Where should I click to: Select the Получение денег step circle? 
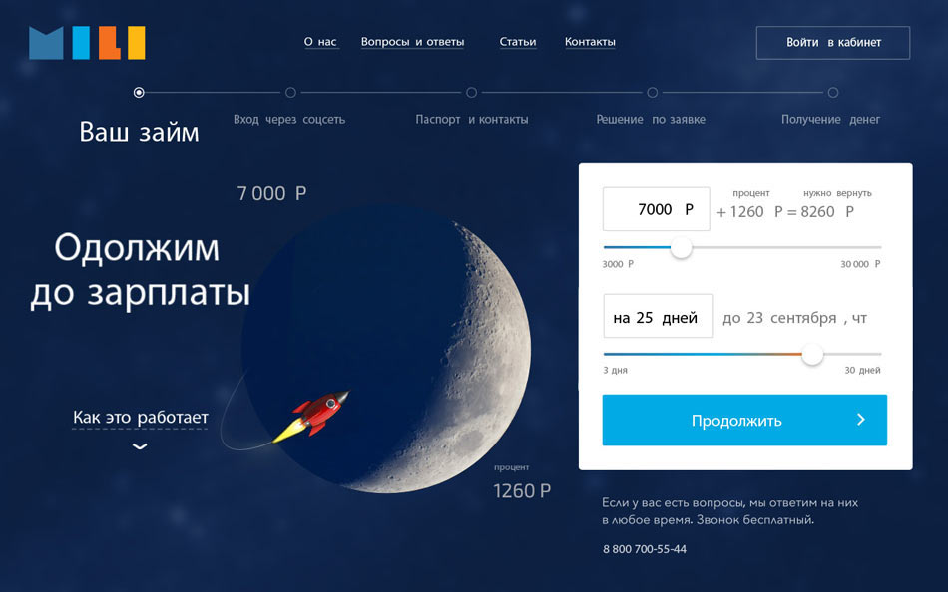(x=833, y=93)
